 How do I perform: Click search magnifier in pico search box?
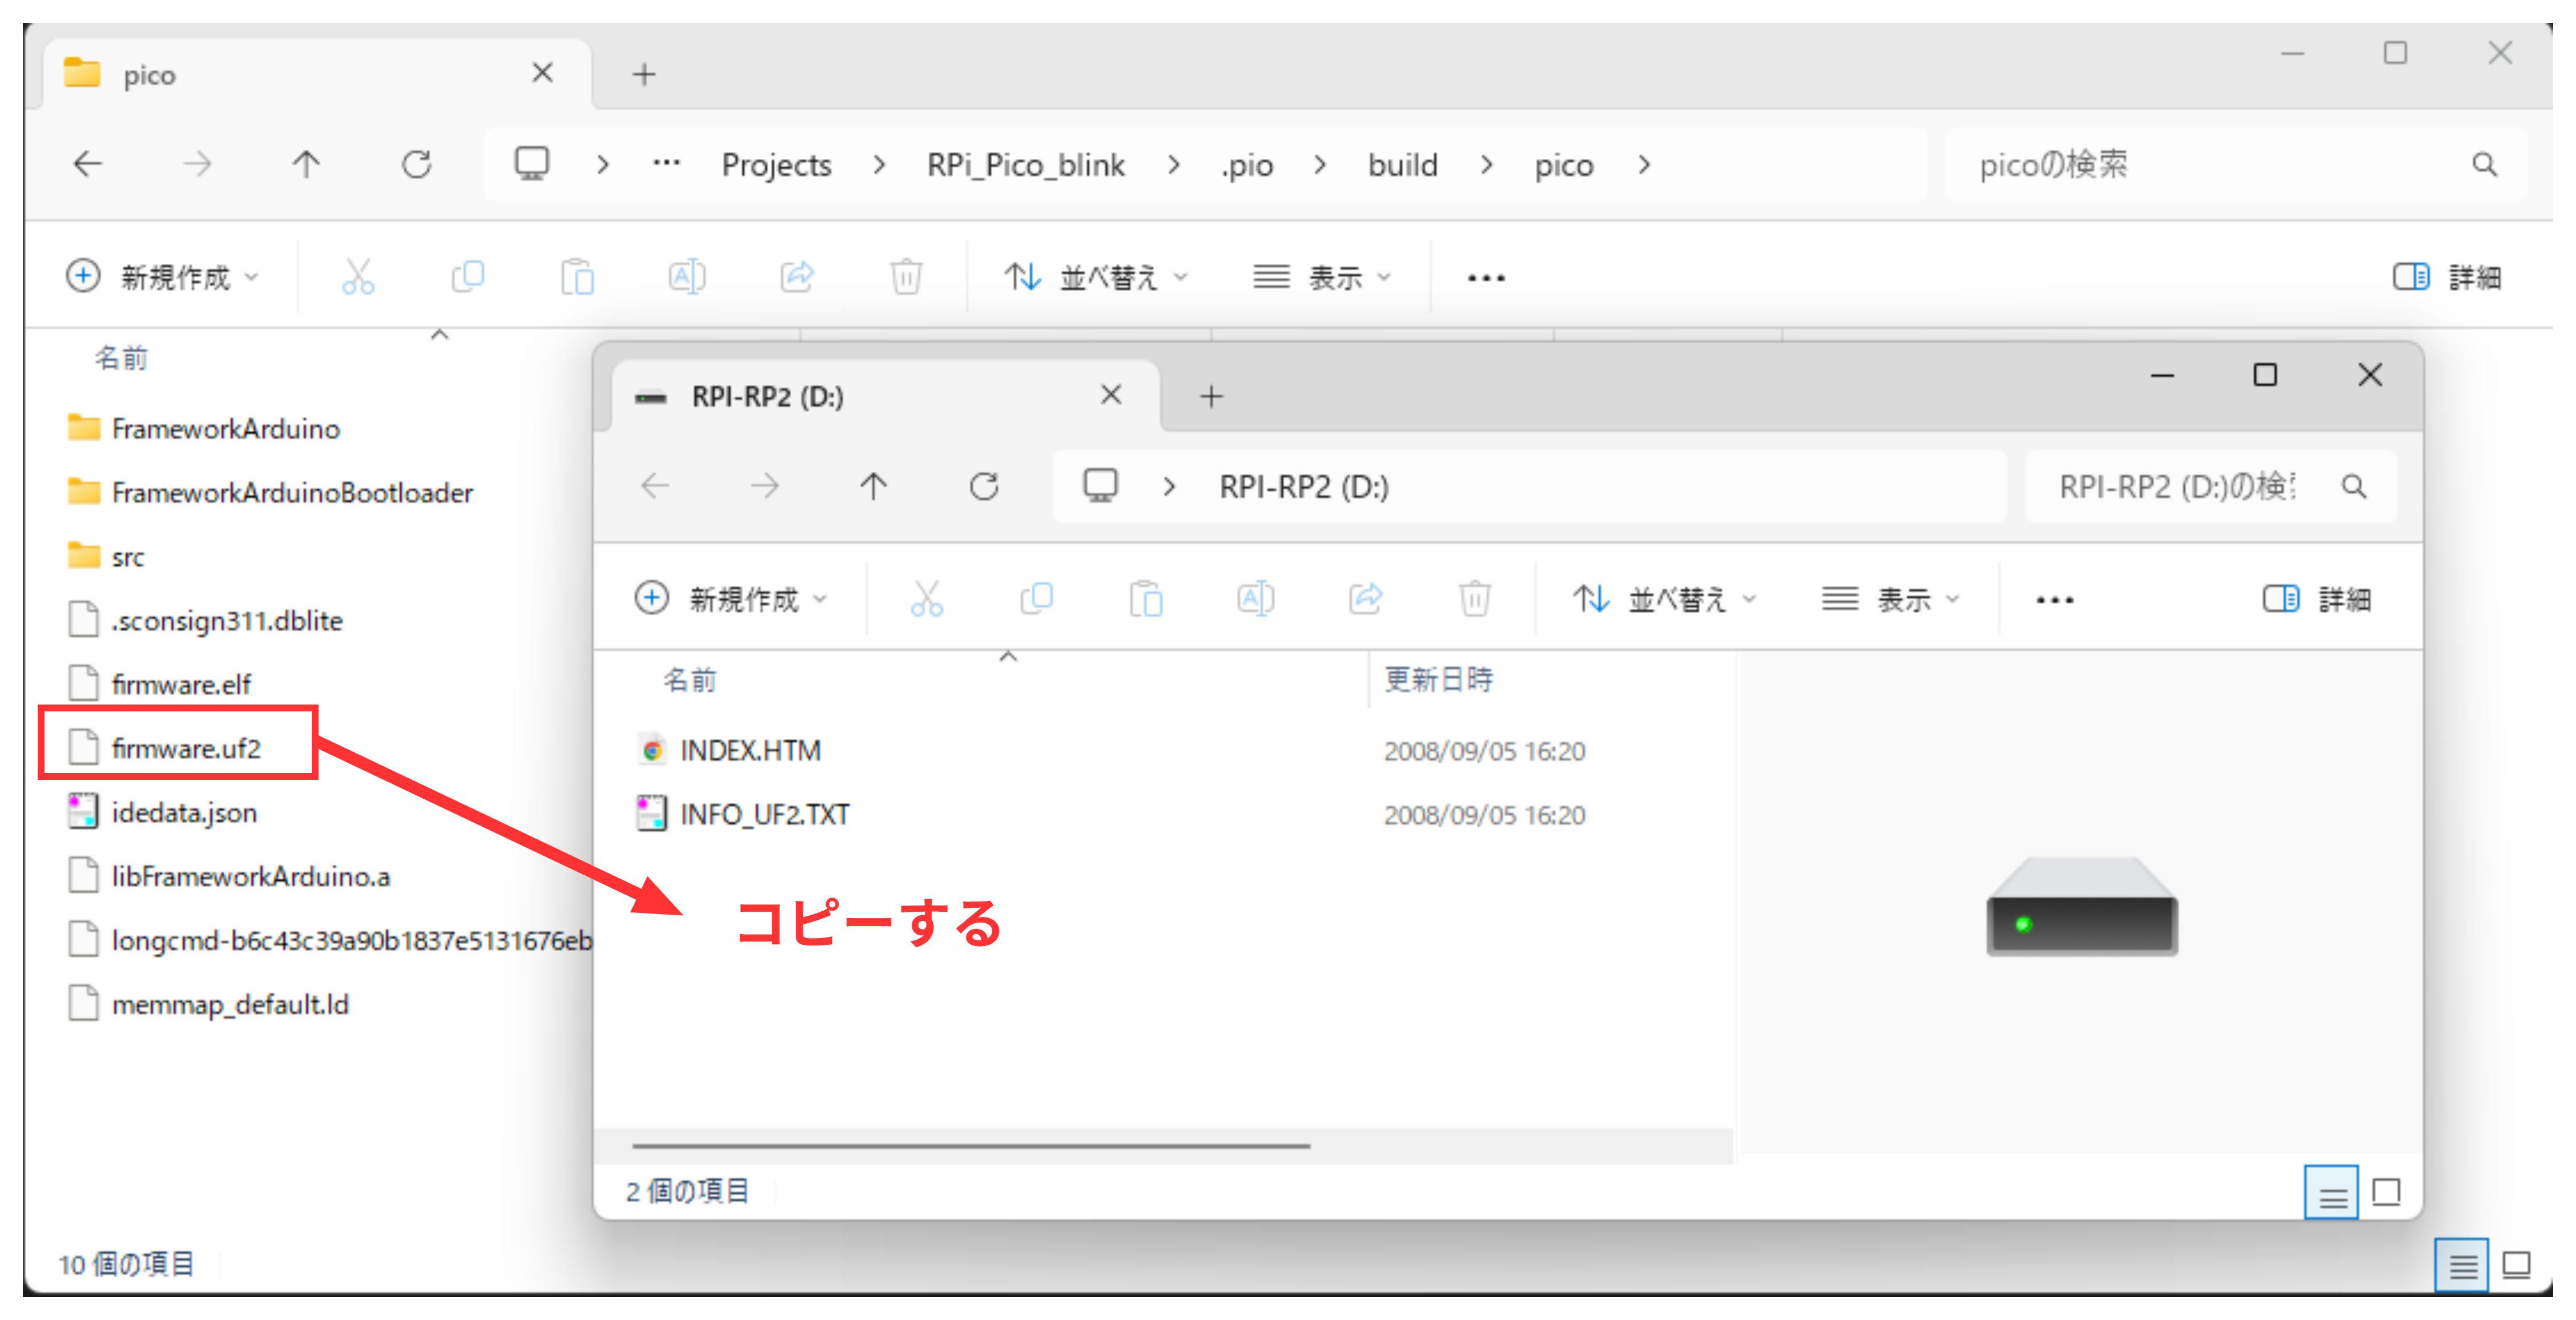point(2484,165)
